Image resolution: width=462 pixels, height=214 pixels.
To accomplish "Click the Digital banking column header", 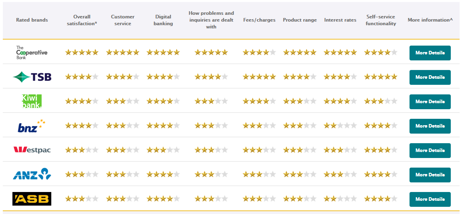I will point(163,20).
